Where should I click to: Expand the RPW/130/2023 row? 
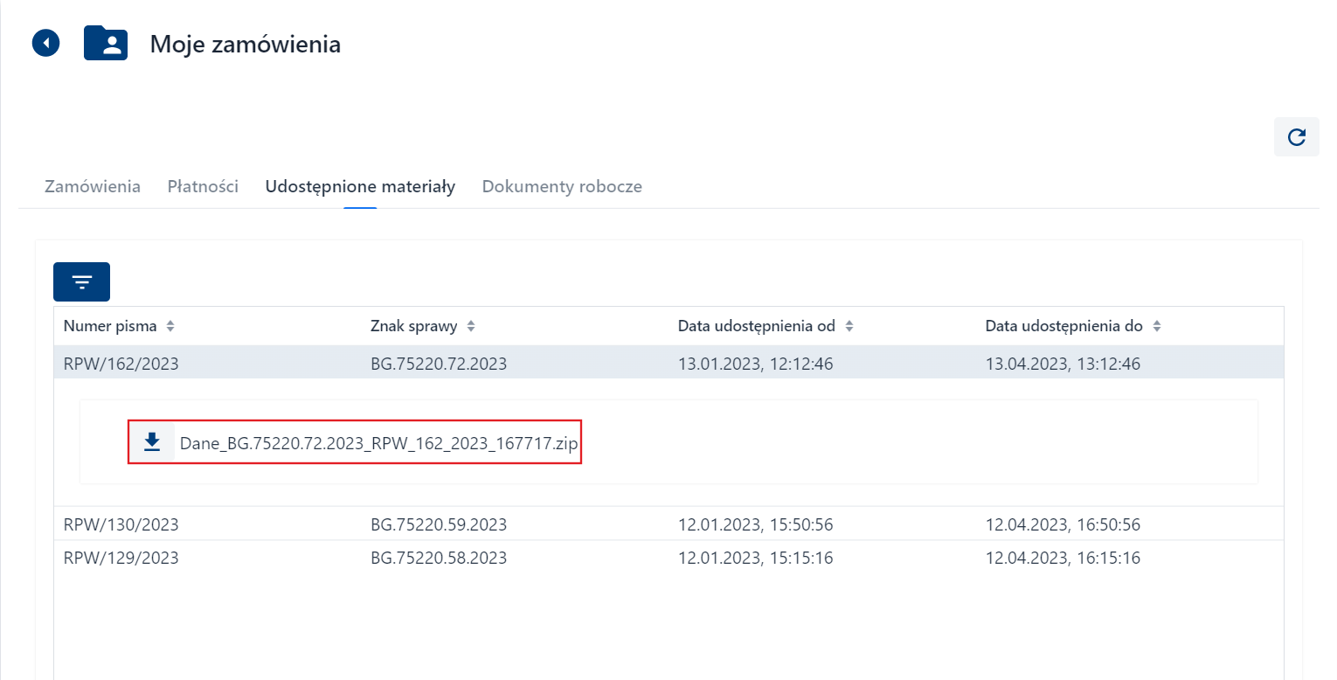121,524
